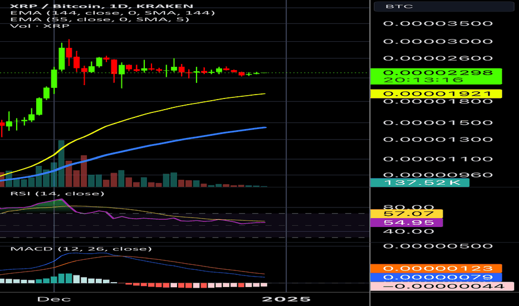519x306 pixels.
Task: Click the 0.00001300 price axis label
Action: pos(438,139)
